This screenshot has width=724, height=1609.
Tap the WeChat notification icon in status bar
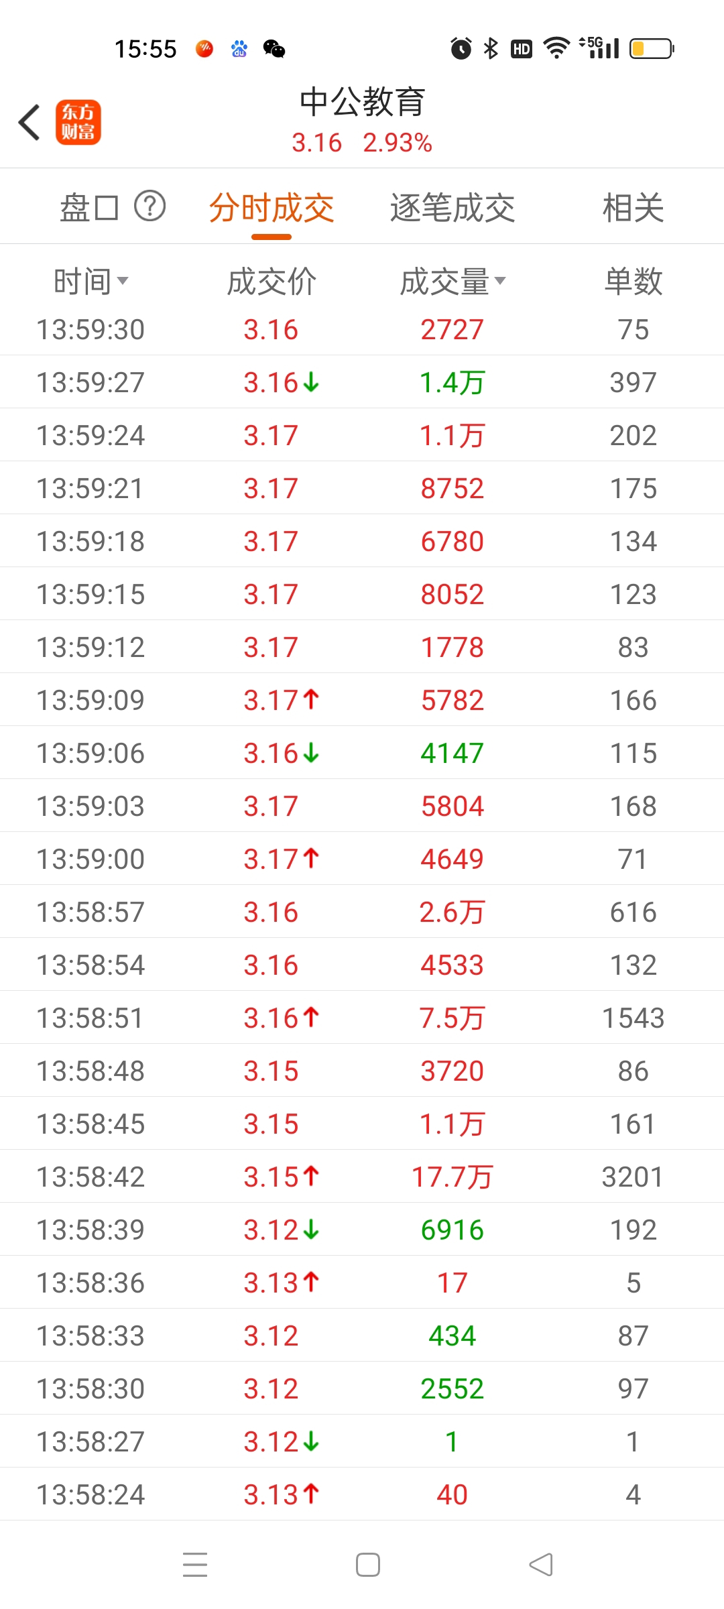(x=274, y=49)
